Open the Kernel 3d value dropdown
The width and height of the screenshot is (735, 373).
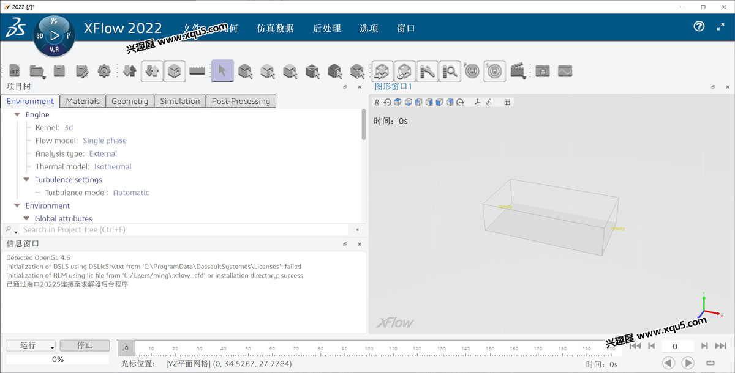click(69, 127)
